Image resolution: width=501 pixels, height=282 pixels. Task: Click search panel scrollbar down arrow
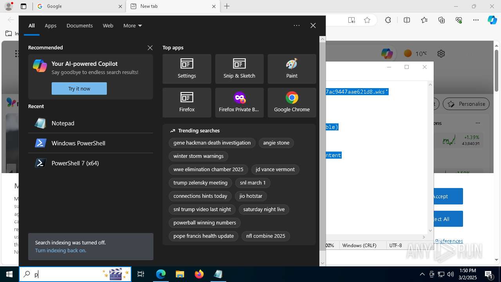tap(323, 263)
